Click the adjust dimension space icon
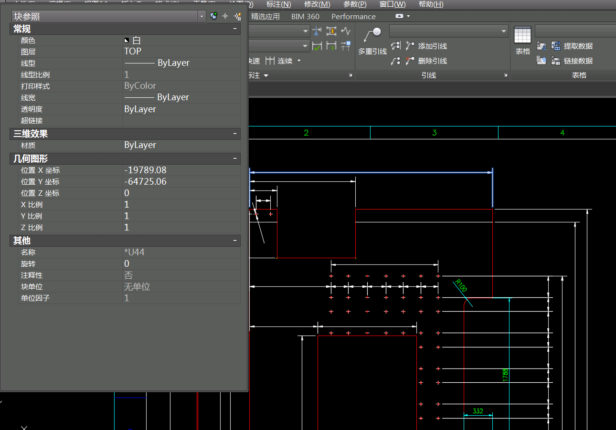Image resolution: width=616 pixels, height=430 pixels. click(x=331, y=31)
